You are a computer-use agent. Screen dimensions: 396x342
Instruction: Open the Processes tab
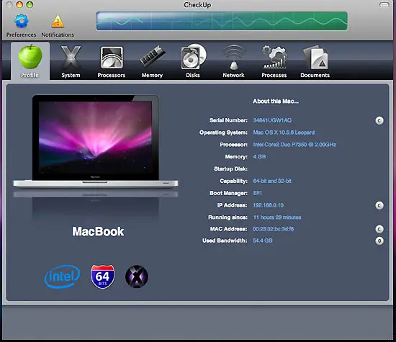(274, 61)
